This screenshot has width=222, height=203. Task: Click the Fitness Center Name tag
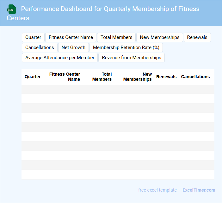point(71,37)
